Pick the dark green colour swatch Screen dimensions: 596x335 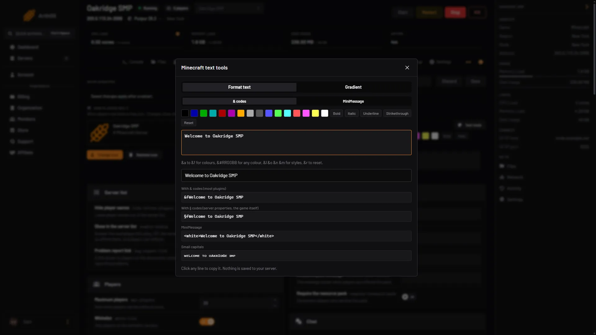(x=204, y=114)
